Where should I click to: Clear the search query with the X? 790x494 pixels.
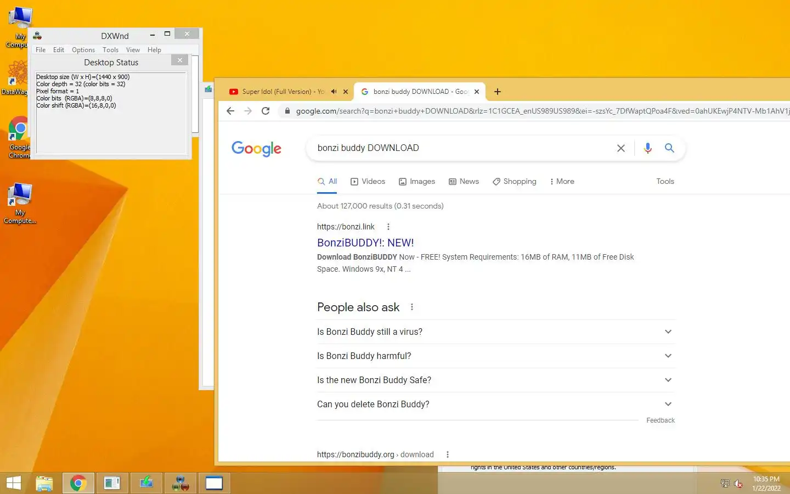620,148
